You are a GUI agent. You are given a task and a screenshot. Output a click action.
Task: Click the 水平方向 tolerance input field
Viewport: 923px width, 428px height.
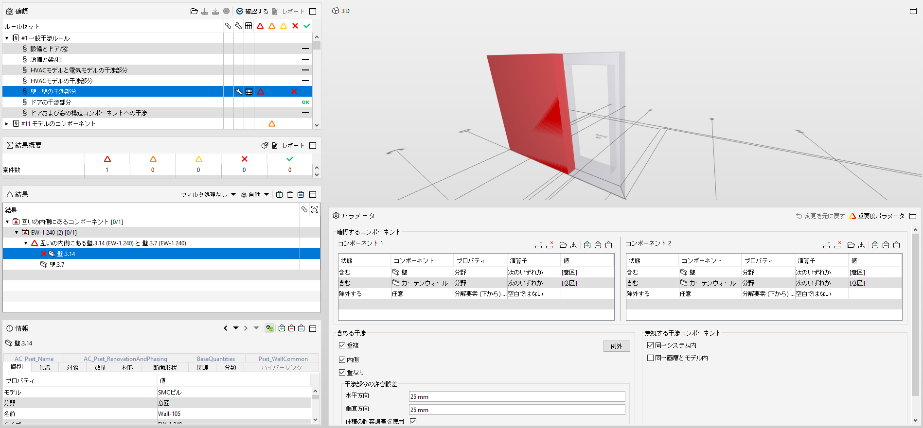(517, 396)
